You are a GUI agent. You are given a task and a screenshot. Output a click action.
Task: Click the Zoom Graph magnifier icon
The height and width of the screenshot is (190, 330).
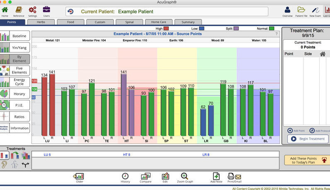pyautogui.click(x=184, y=177)
